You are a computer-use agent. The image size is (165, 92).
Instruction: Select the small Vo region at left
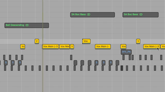point(23,47)
